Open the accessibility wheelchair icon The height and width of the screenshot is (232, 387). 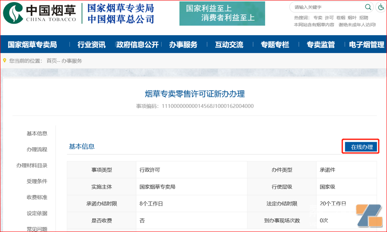click(x=380, y=7)
